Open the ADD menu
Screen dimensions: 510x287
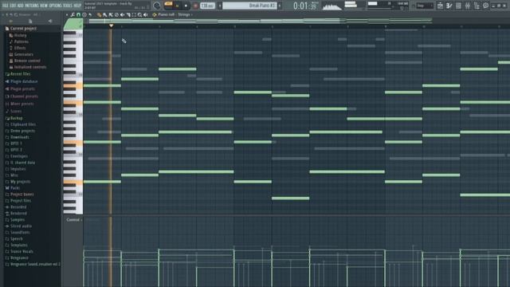point(21,6)
